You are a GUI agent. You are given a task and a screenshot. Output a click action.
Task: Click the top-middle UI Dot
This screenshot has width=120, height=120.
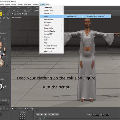pos(22,114)
